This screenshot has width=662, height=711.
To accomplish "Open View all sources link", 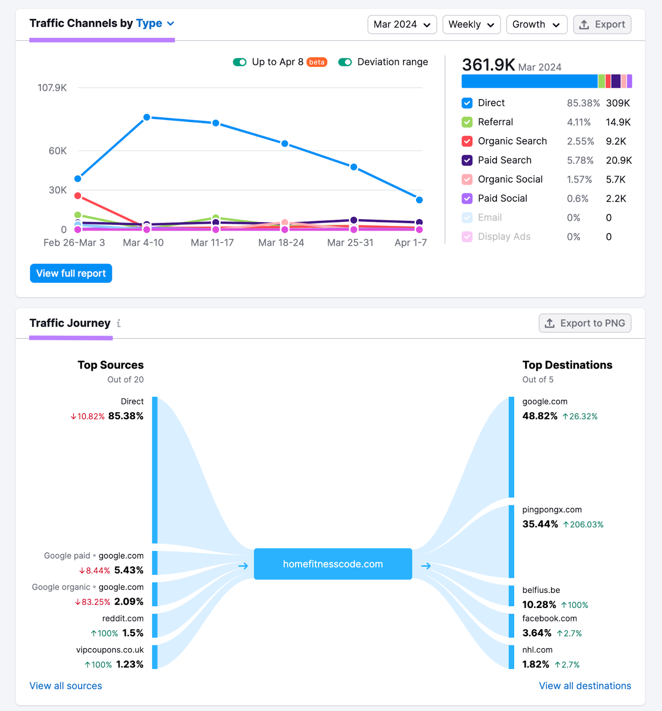I will point(66,686).
